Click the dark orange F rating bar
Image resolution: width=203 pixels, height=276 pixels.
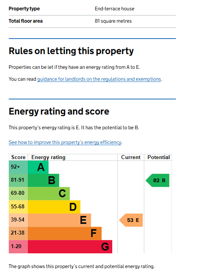[x=64, y=233]
